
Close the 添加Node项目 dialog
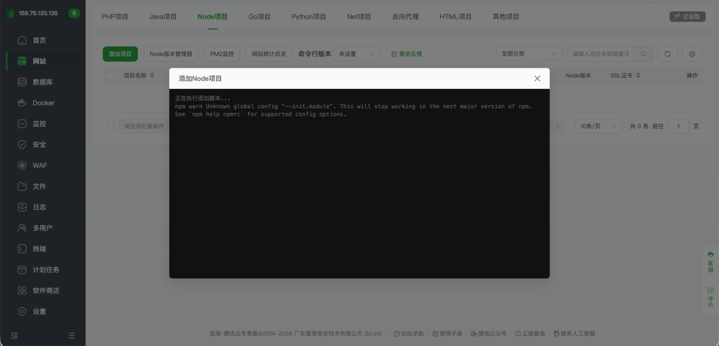(x=537, y=79)
